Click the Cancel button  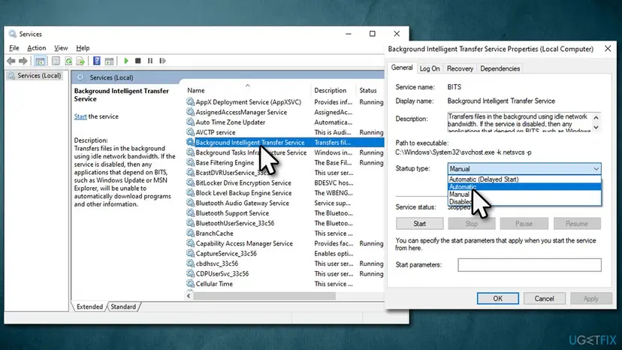coord(544,299)
